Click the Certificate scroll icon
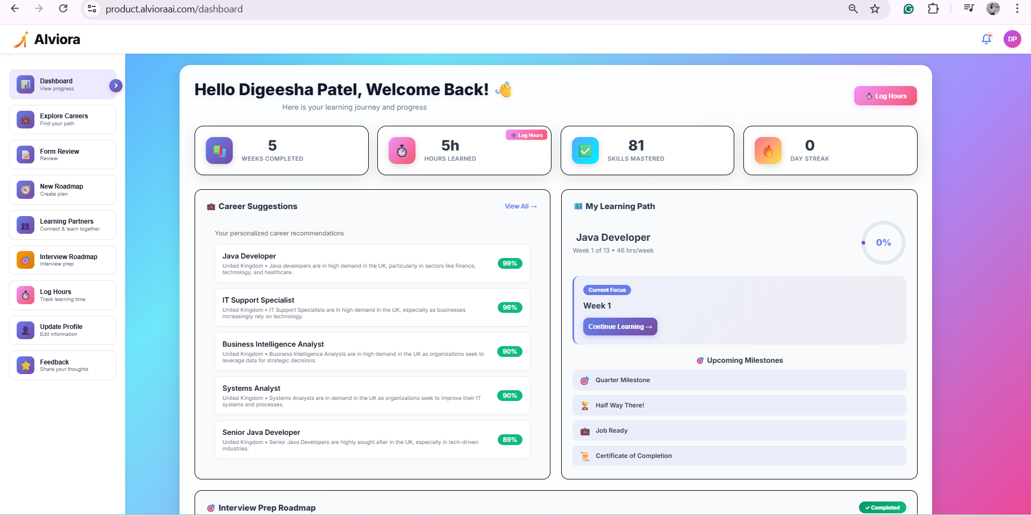 (x=585, y=456)
